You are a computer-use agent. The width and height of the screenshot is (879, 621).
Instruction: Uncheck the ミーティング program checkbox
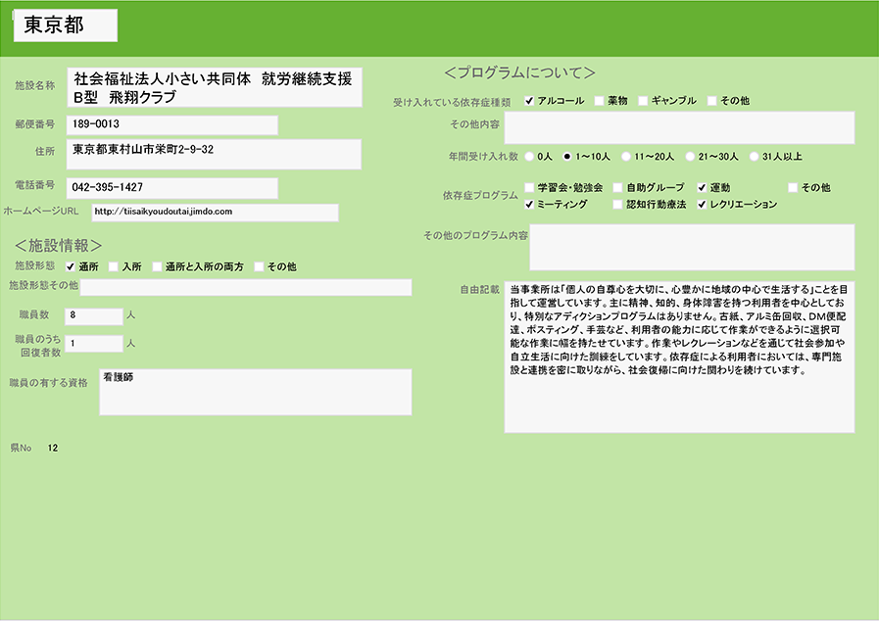pos(530,205)
